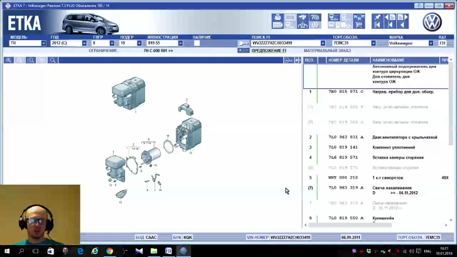Image resolution: width=457 pixels, height=257 pixels.
Task: Click the parts list vertical scrollbar down arrow
Action: click(x=451, y=220)
